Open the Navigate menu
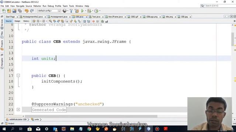This screenshot has width=236, height=132. coord(20,6)
